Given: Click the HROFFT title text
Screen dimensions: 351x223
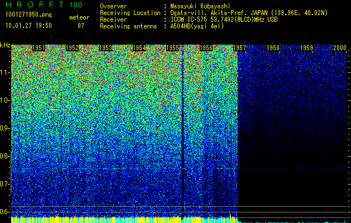Looking at the screenshot, I should [35, 4].
